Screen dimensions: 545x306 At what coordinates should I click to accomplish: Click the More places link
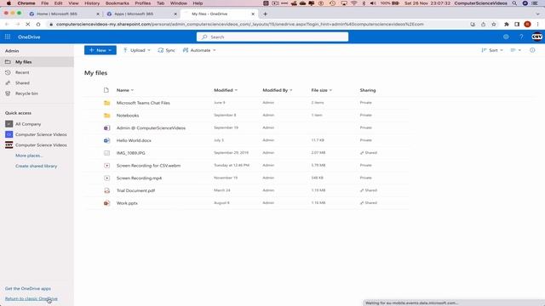28,156
